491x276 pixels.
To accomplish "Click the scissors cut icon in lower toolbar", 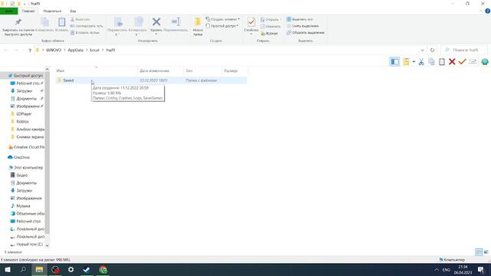I will 421,62.
